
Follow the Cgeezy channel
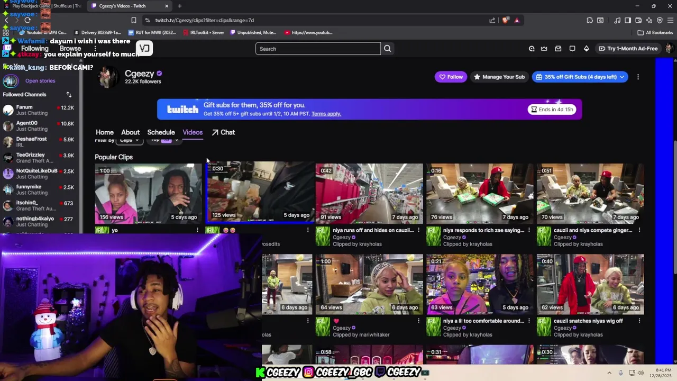450,77
